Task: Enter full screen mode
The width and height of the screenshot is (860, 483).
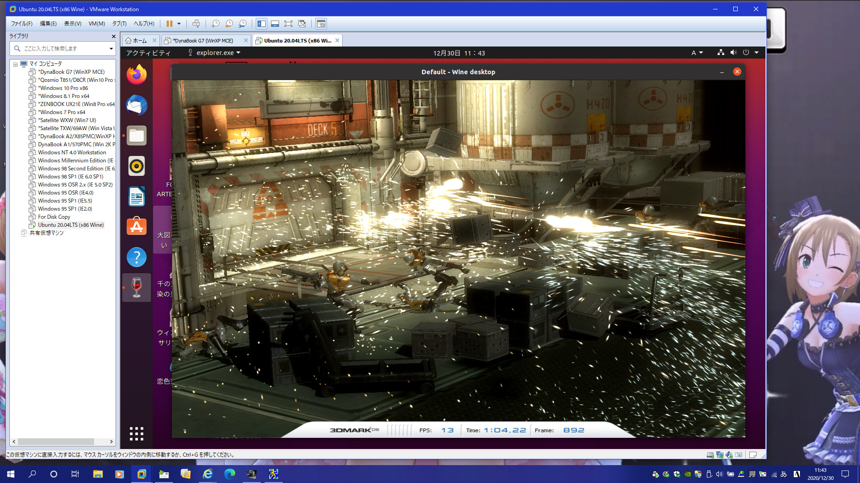Action: pos(288,24)
